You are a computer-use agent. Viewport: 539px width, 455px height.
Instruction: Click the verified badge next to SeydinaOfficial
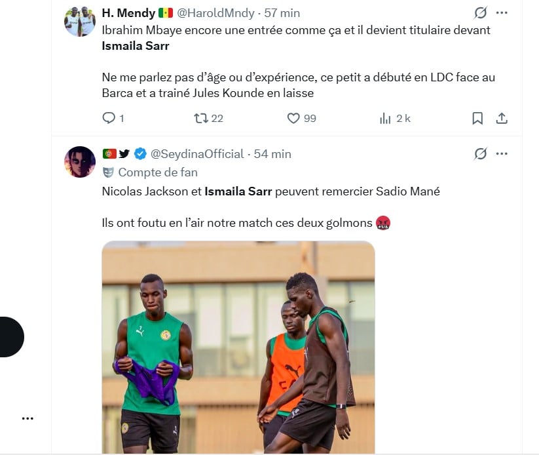140,154
